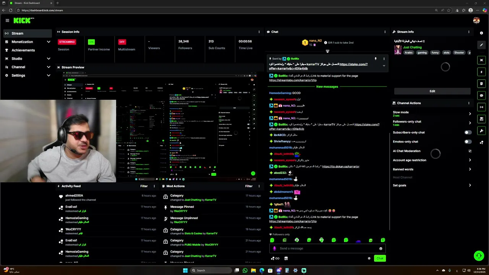Open the hamburger menu beside the Kick logo
489x275 pixels.
[7, 21]
